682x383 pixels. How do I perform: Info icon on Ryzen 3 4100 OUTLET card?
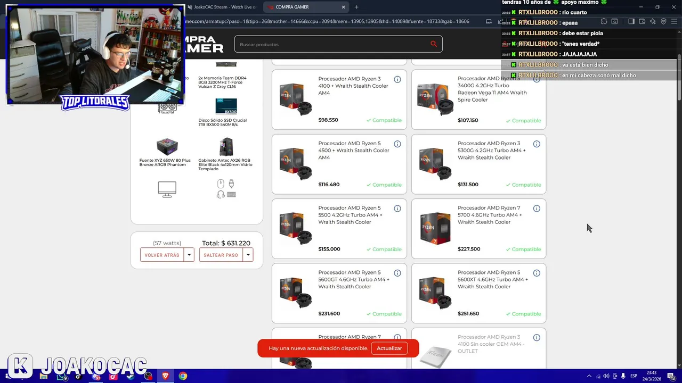tap(537, 338)
